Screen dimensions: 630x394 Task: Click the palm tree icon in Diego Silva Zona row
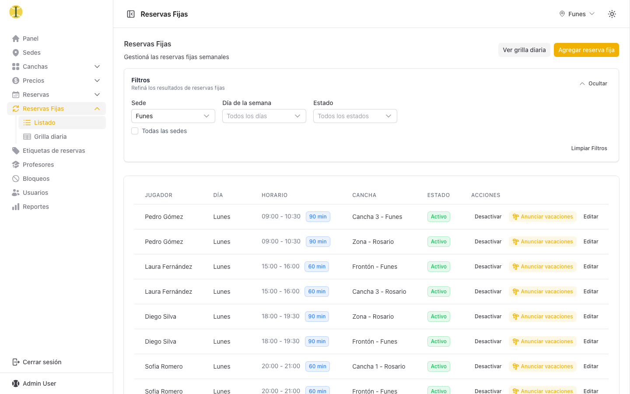[x=516, y=317]
